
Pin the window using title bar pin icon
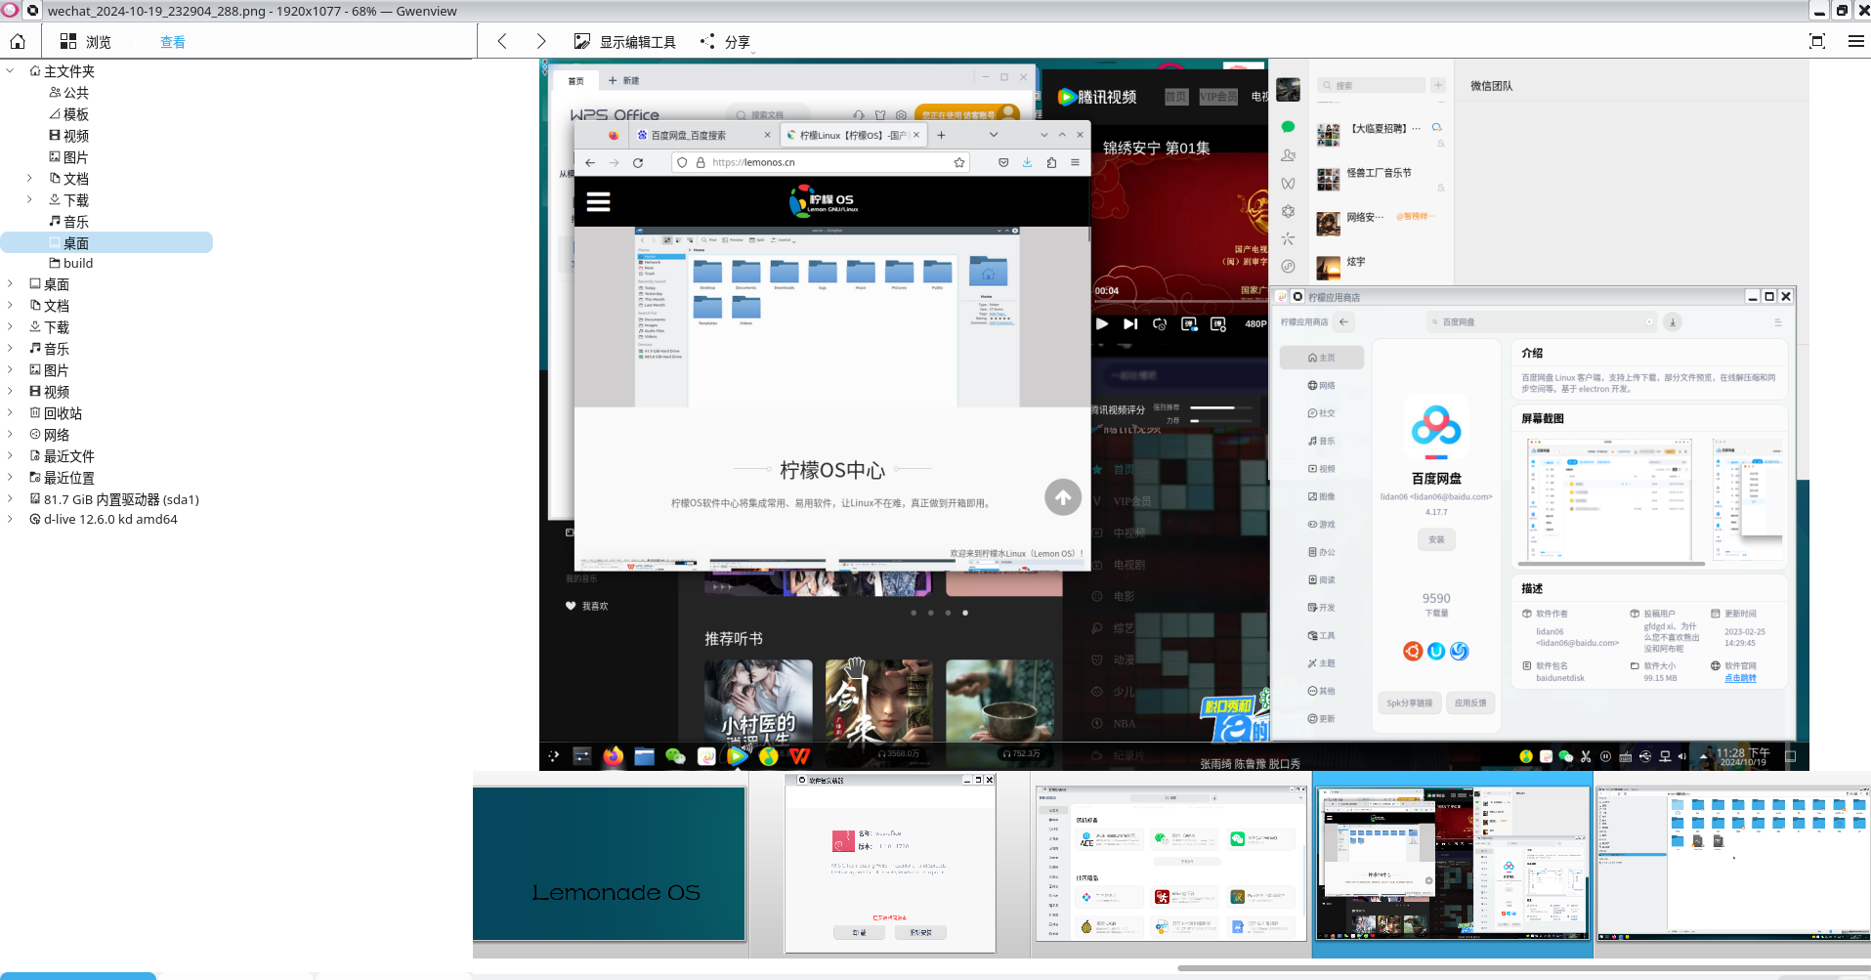coord(32,11)
